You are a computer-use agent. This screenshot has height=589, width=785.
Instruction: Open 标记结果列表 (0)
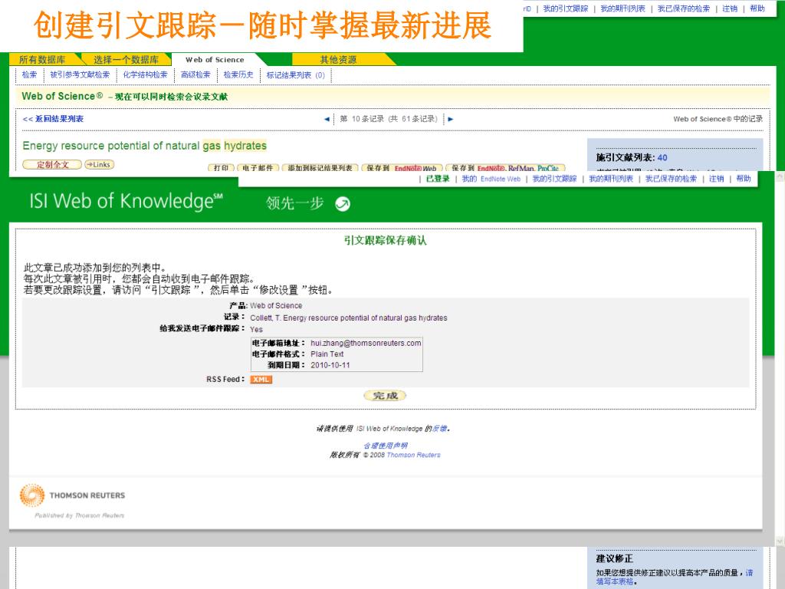(x=295, y=75)
